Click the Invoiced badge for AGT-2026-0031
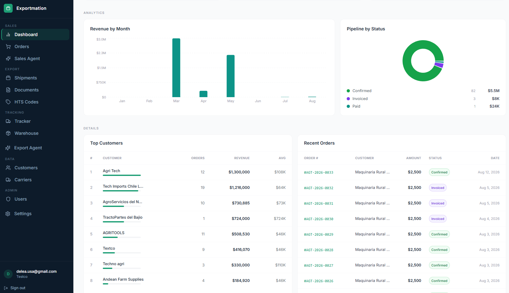The image size is (509, 293). [438, 203]
